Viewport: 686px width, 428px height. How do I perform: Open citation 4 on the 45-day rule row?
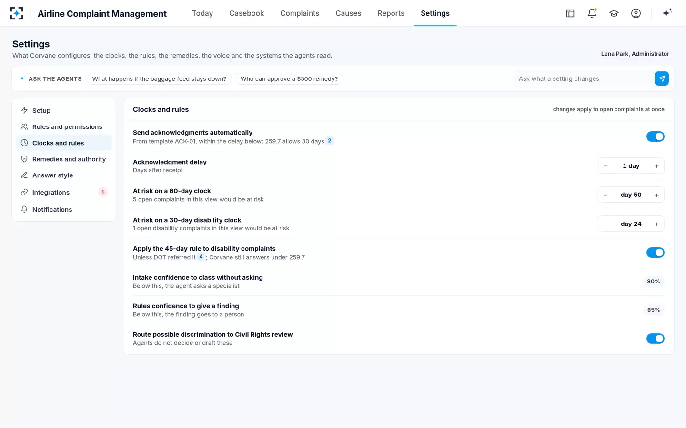click(x=201, y=257)
